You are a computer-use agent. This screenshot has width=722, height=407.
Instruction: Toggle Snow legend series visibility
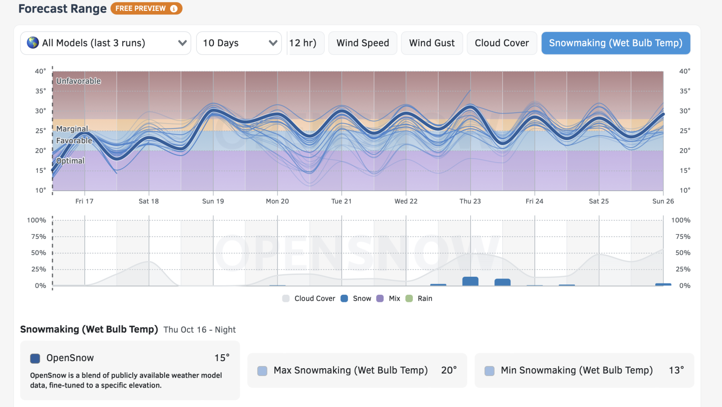(356, 298)
